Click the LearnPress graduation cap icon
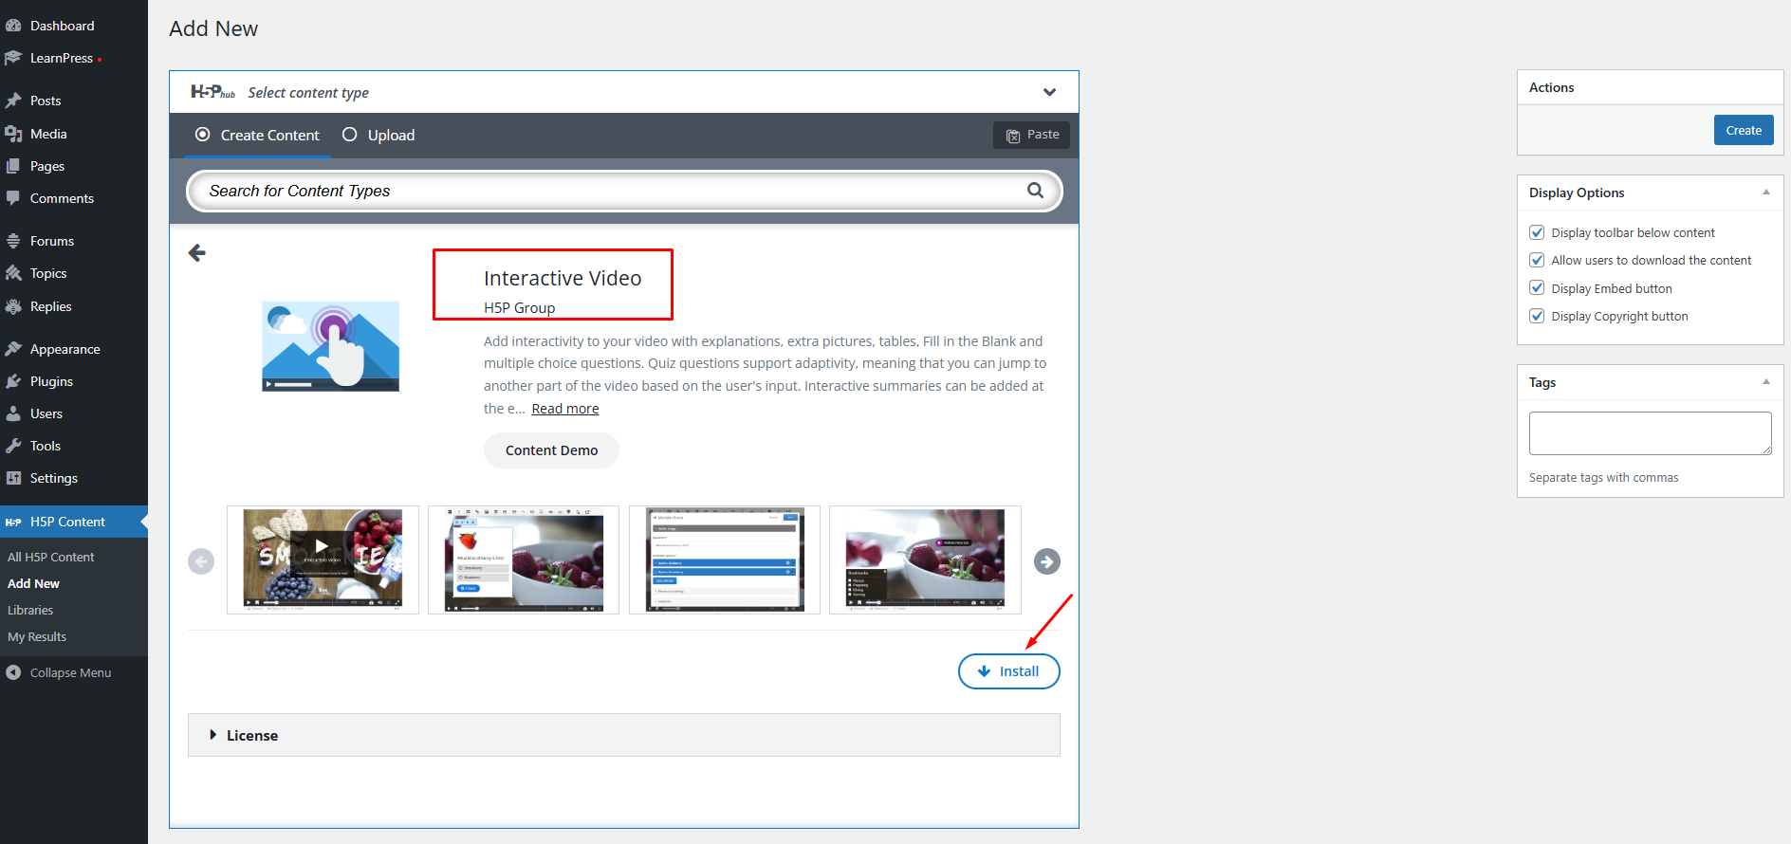Viewport: 1791px width, 844px height. coord(13,58)
